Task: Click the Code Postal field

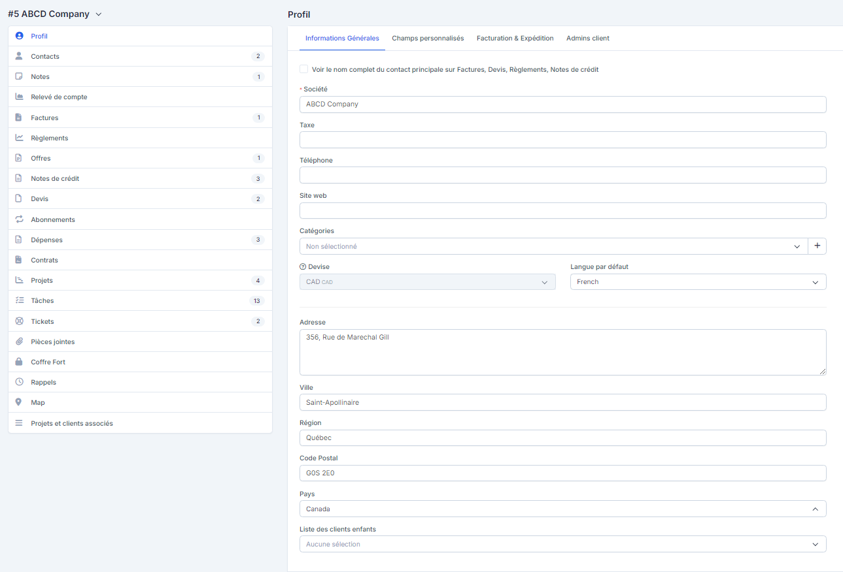Action: click(563, 473)
